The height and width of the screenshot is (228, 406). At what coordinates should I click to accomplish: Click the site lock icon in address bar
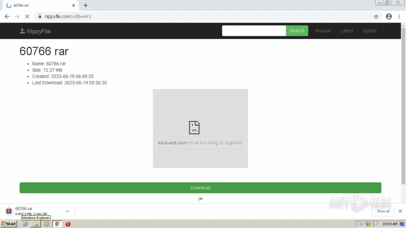click(x=40, y=17)
